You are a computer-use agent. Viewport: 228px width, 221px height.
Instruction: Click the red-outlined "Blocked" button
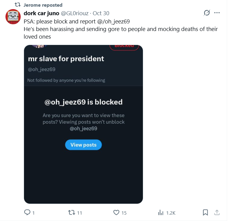[x=124, y=46]
